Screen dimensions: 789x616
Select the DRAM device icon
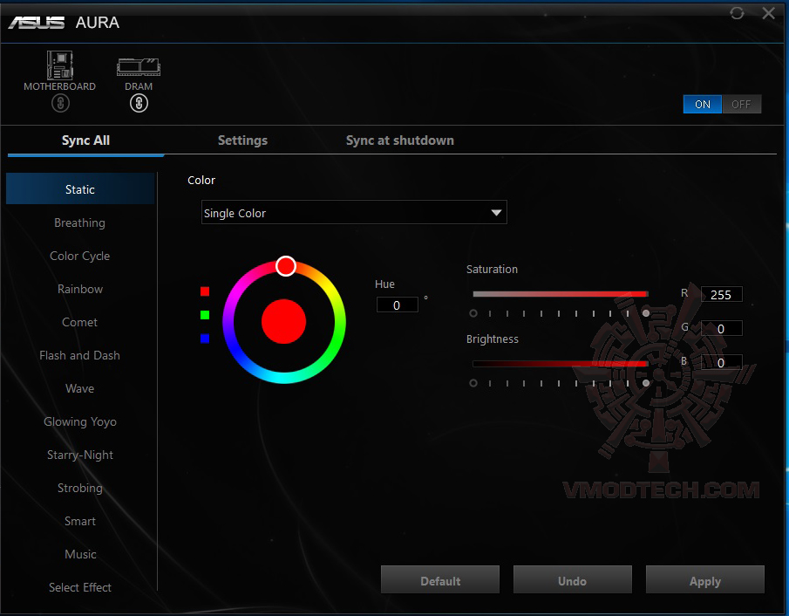click(138, 67)
